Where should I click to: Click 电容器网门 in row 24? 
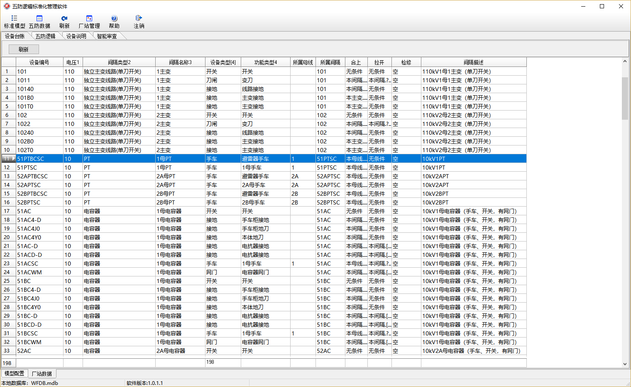point(266,272)
